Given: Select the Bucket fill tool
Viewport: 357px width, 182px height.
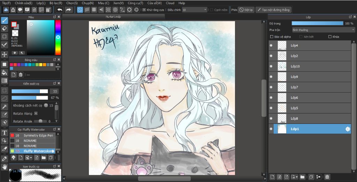Looking at the screenshot, I should point(4,72).
